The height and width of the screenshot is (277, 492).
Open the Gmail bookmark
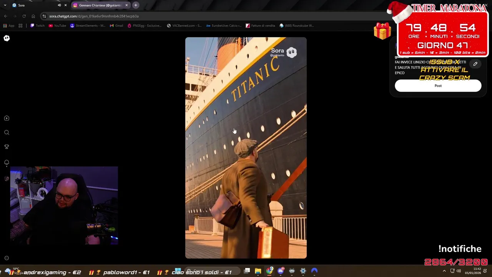pyautogui.click(x=116, y=26)
